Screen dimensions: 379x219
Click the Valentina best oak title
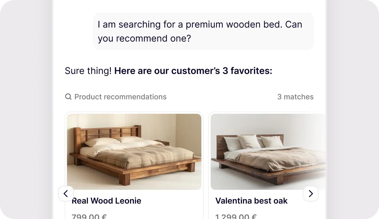(251, 201)
